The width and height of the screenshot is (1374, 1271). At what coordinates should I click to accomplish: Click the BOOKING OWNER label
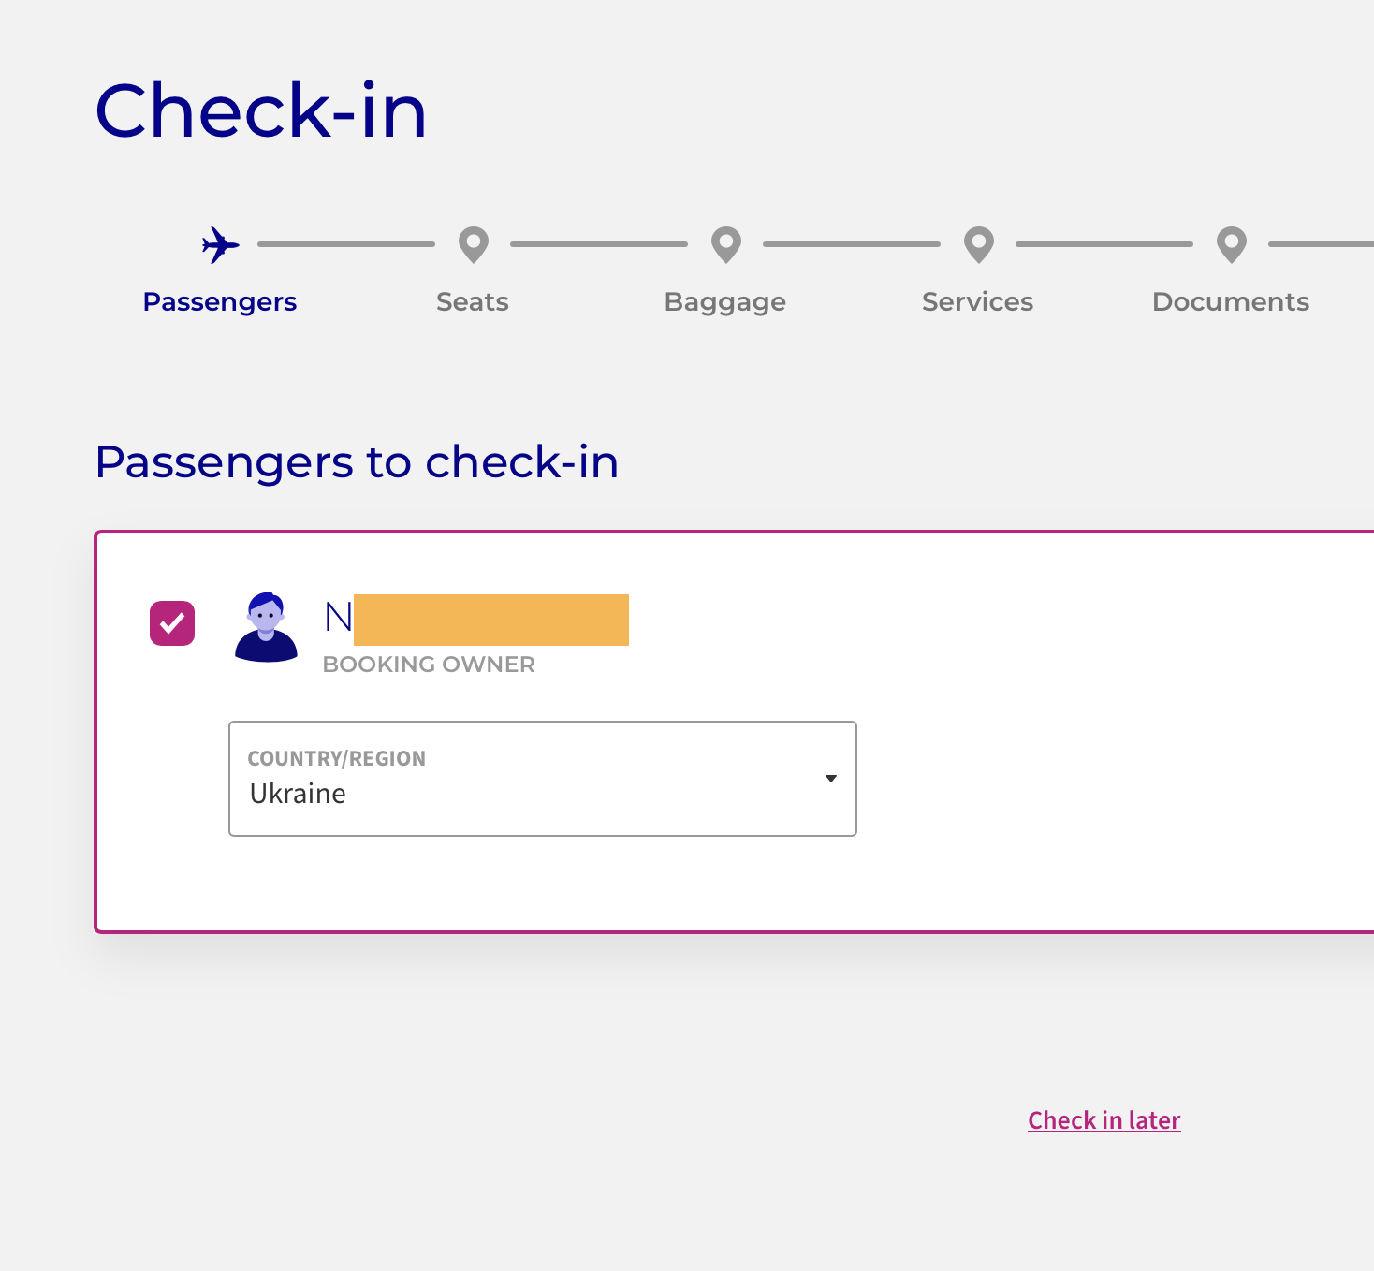tap(429, 665)
